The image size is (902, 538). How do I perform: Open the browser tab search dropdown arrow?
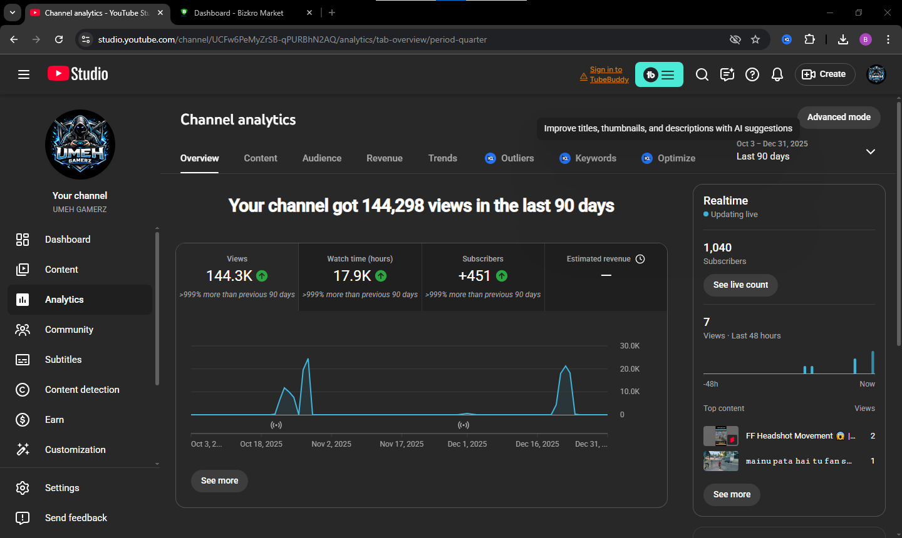click(13, 13)
